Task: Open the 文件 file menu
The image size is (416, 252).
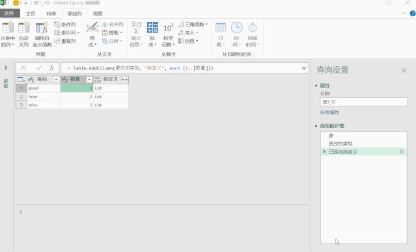Action: point(10,13)
